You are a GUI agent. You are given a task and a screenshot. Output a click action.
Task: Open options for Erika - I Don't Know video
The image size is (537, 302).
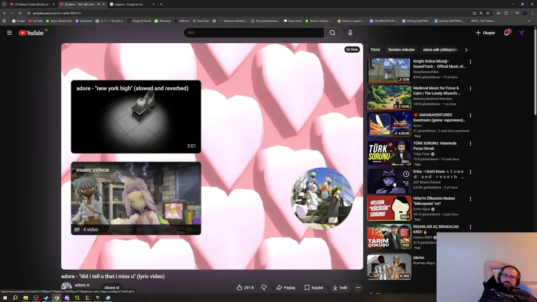[470, 172]
